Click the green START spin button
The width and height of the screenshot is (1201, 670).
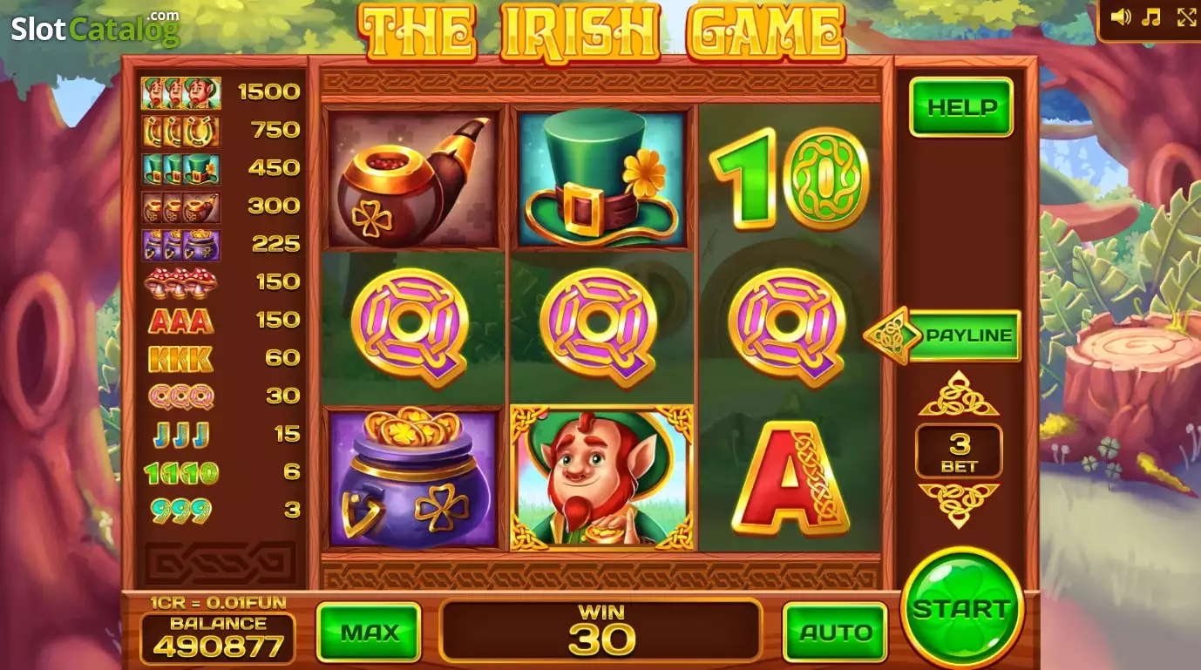(961, 609)
